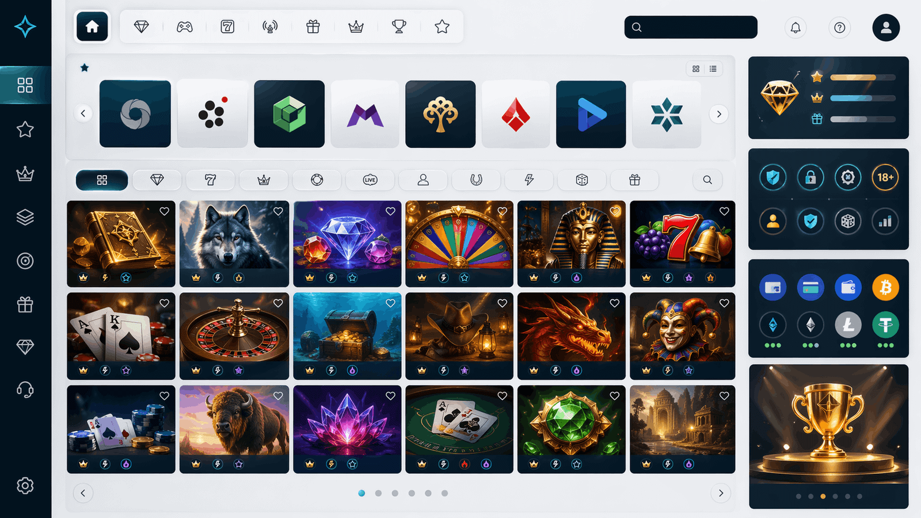The image size is (921, 518).
Task: Click the top search input field
Action: click(x=691, y=27)
